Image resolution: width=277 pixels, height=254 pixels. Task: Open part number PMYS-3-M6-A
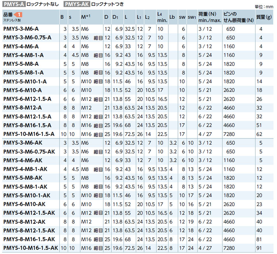[21, 28]
